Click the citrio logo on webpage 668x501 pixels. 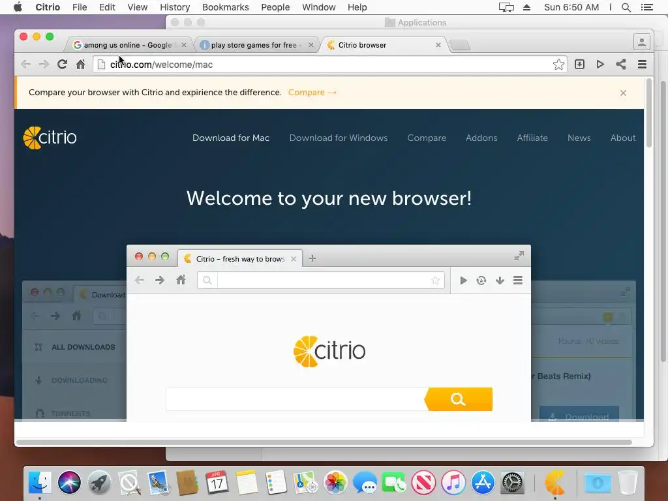coord(50,138)
